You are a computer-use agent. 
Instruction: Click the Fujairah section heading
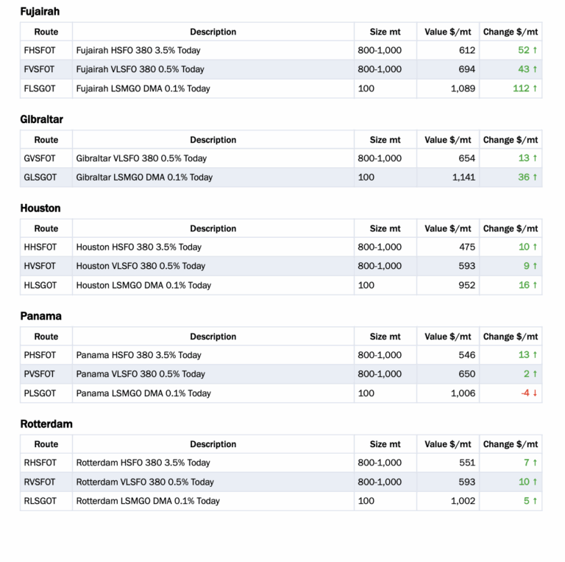coord(40,12)
